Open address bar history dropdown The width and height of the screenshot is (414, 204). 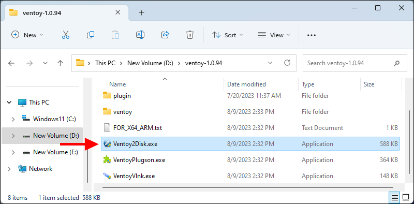click(x=270, y=63)
